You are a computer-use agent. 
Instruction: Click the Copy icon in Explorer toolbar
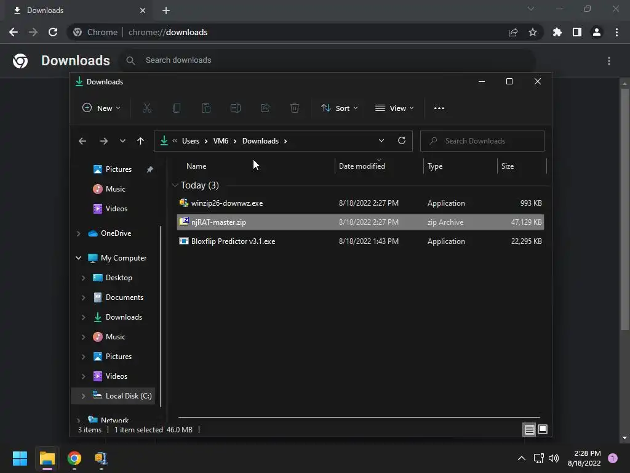click(x=177, y=108)
